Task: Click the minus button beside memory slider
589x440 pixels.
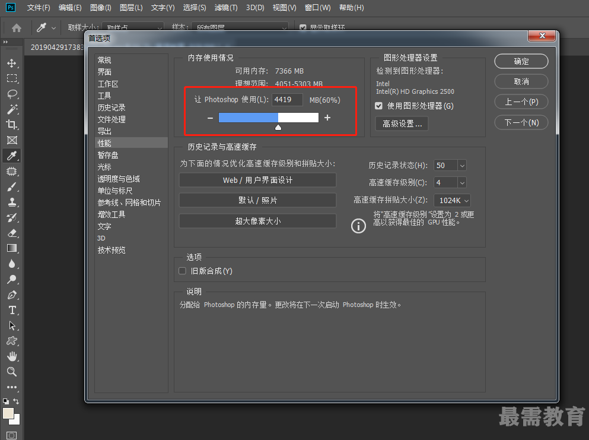Action: (210, 118)
